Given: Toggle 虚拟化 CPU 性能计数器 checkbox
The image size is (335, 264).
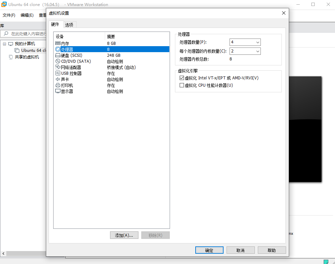Looking at the screenshot, I should (182, 85).
